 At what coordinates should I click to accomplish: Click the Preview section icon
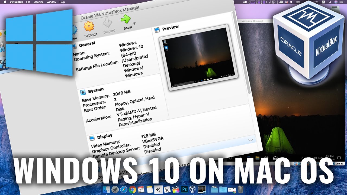pyautogui.click(x=157, y=30)
